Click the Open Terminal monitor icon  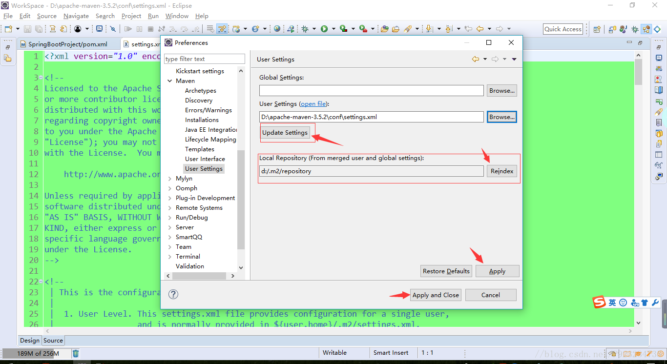[99, 29]
